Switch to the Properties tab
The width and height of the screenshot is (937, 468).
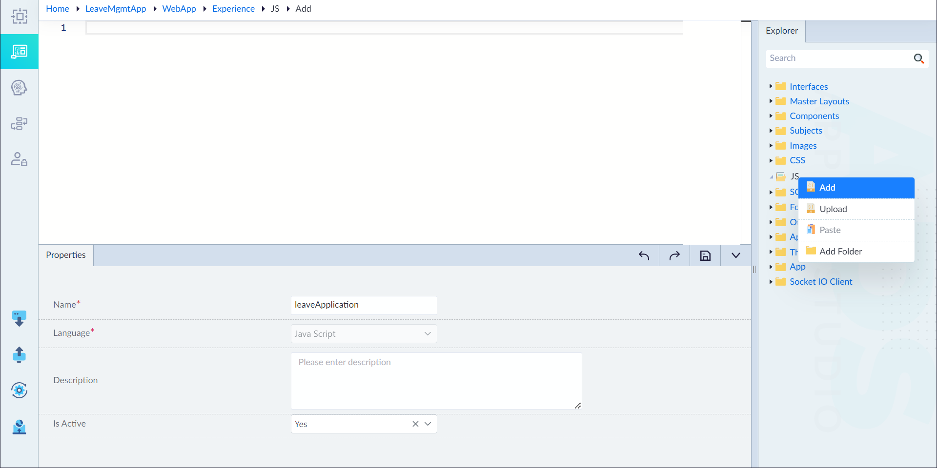coord(66,255)
